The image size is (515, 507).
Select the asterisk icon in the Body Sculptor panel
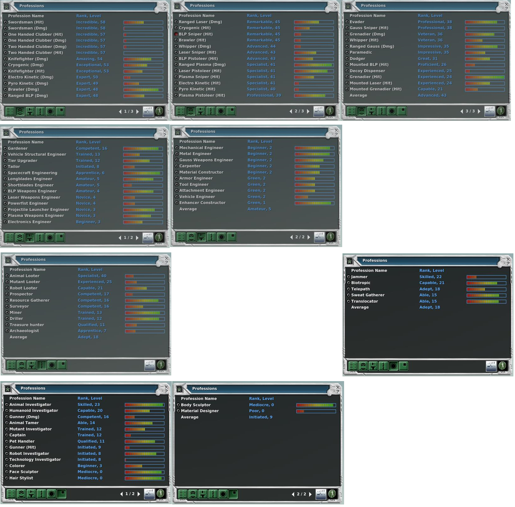(x=233, y=494)
